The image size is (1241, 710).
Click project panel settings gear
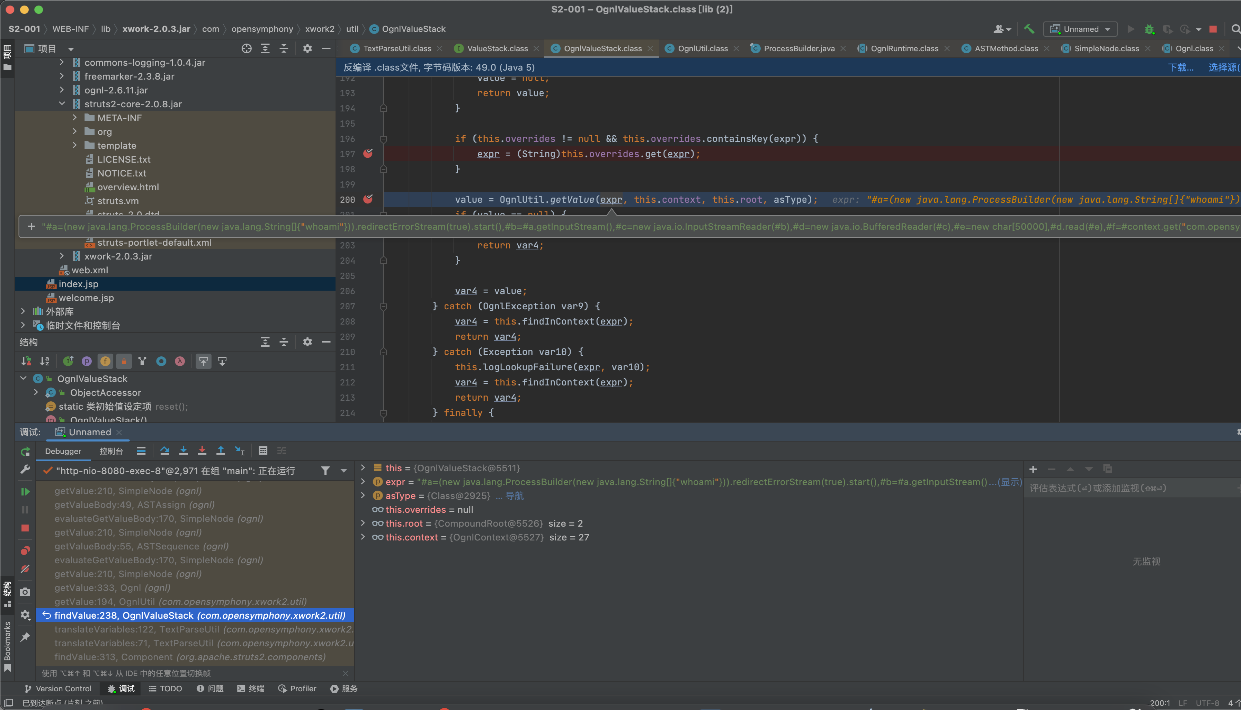[x=307, y=48]
